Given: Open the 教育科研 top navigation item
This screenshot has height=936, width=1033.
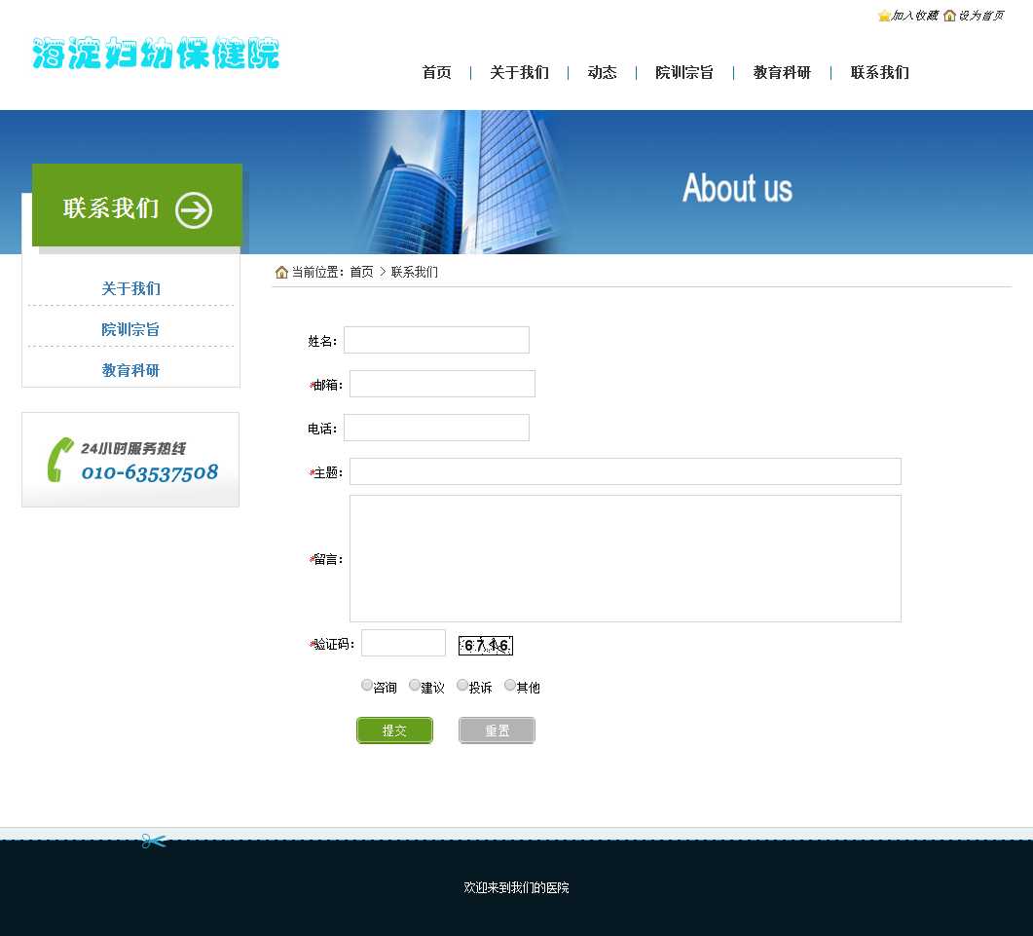Looking at the screenshot, I should (782, 73).
